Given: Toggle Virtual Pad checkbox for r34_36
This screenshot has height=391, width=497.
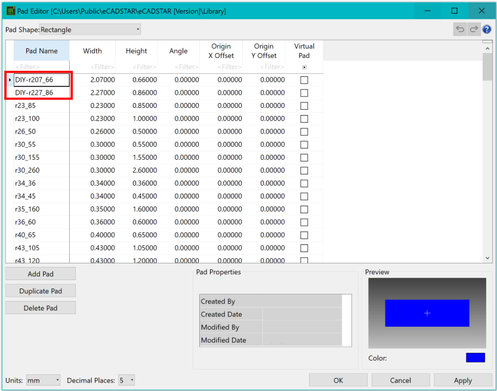Looking at the screenshot, I should coord(304,184).
